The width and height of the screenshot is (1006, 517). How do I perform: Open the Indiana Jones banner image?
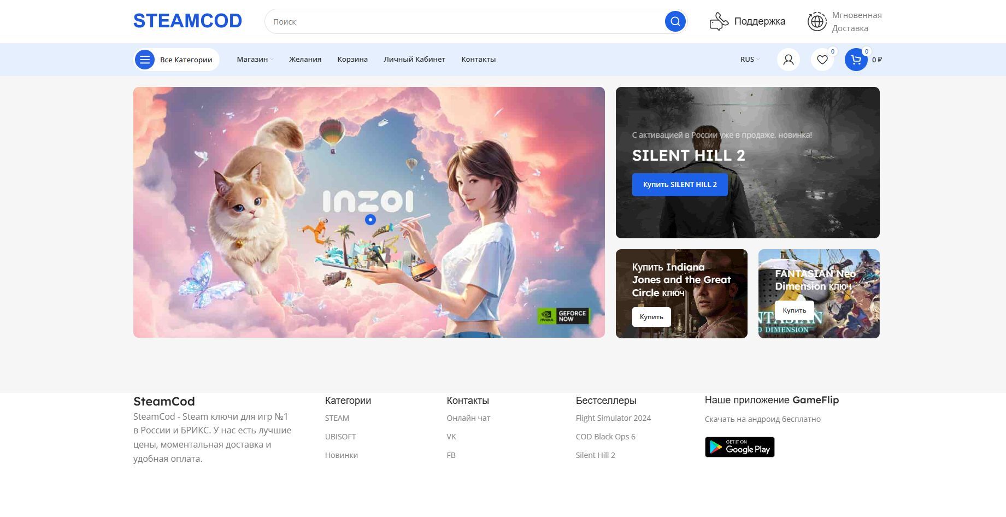coord(681,293)
